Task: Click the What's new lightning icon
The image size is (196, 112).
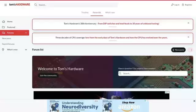Action: click(x=3, y=50)
